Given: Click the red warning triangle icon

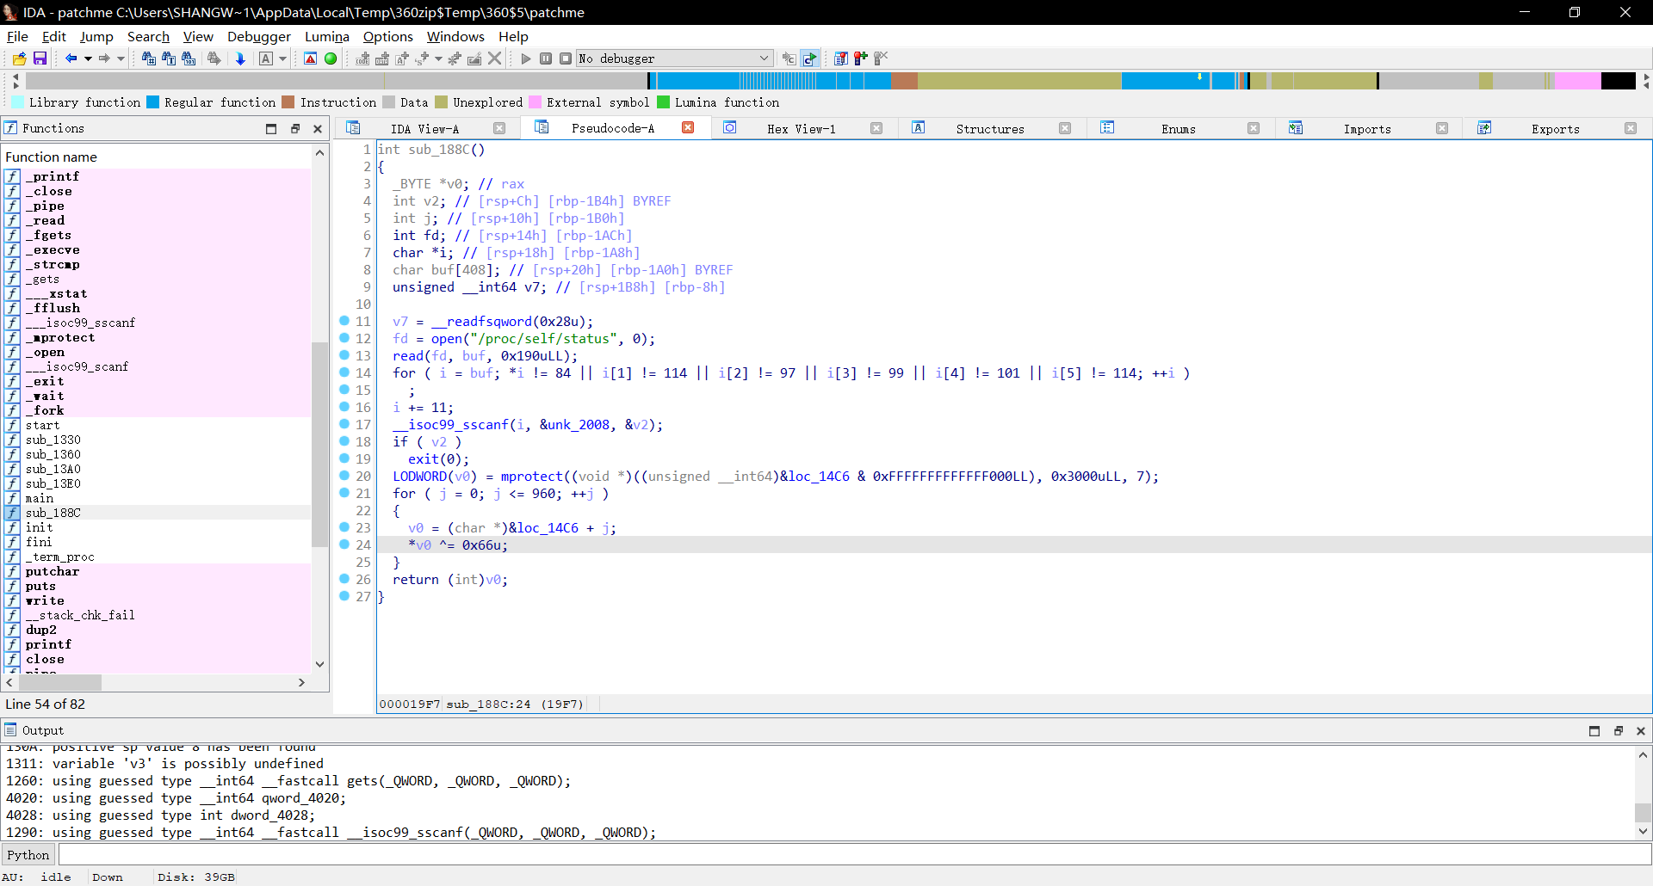Looking at the screenshot, I should (x=311, y=58).
